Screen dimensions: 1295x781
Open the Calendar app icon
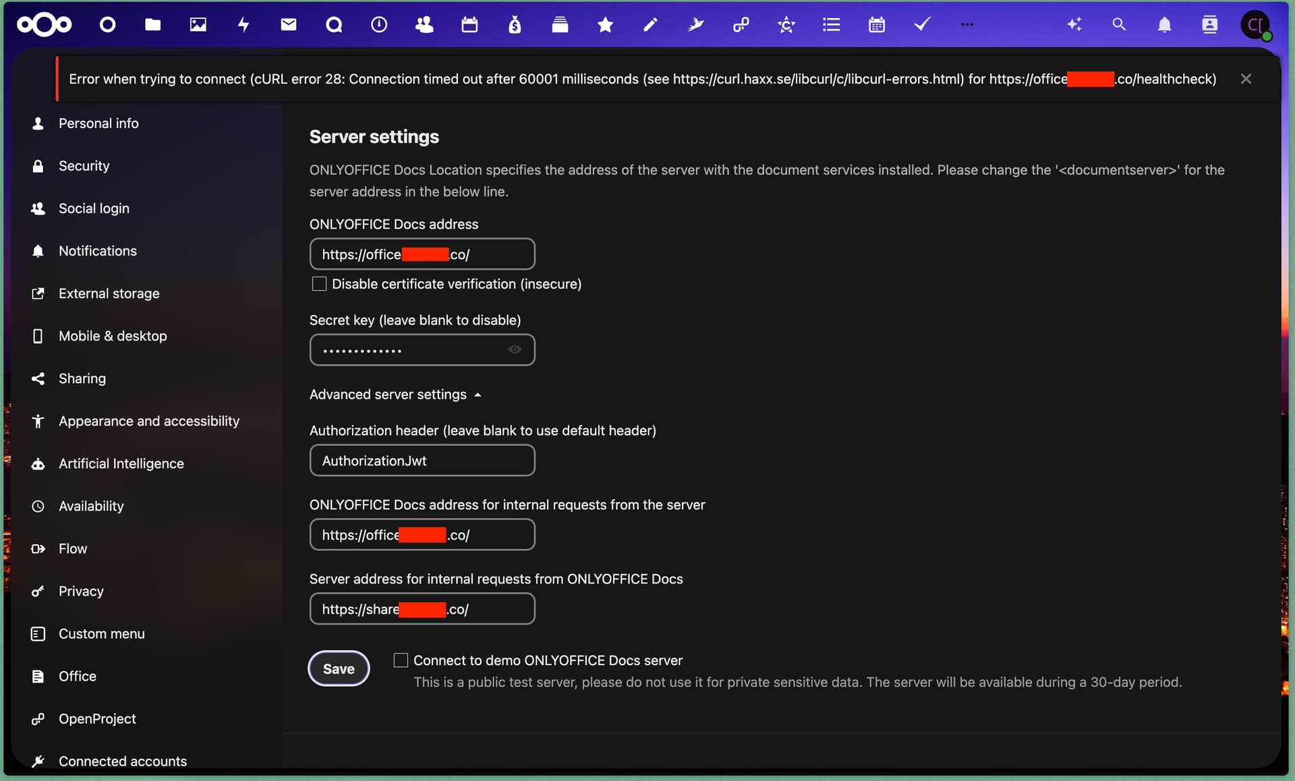469,25
